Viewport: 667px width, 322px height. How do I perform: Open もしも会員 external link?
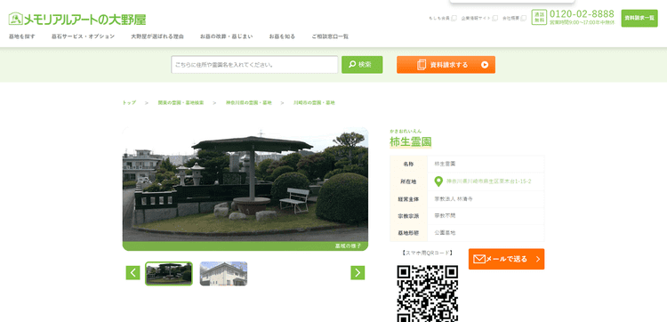pos(442,19)
